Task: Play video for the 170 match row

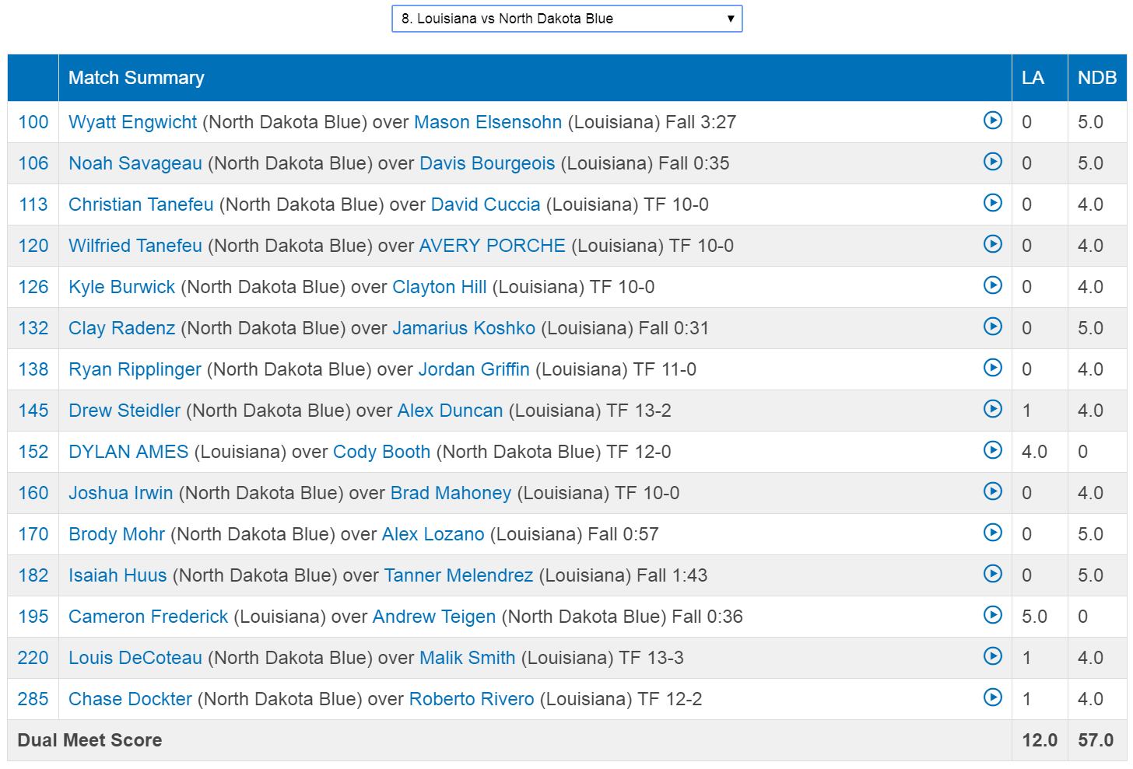Action: point(993,533)
